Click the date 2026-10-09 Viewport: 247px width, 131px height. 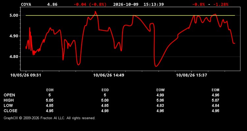(126, 4)
